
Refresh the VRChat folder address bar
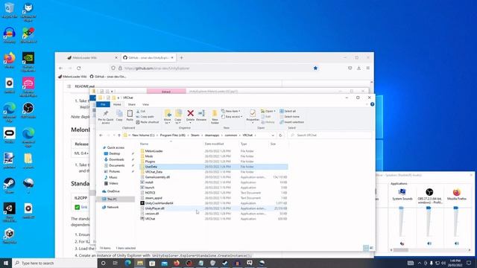[280, 135]
